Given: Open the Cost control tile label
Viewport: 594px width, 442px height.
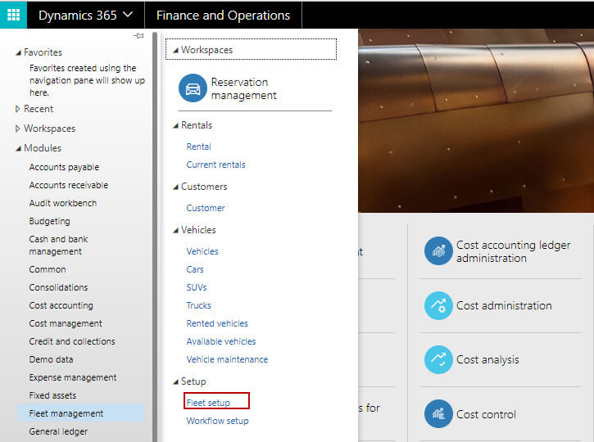Looking at the screenshot, I should (x=486, y=414).
